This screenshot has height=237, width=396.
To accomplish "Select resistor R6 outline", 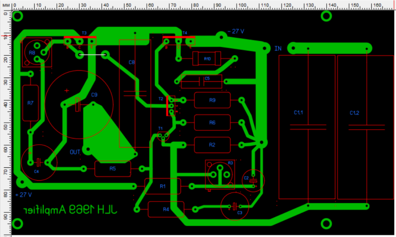I will point(212,122).
